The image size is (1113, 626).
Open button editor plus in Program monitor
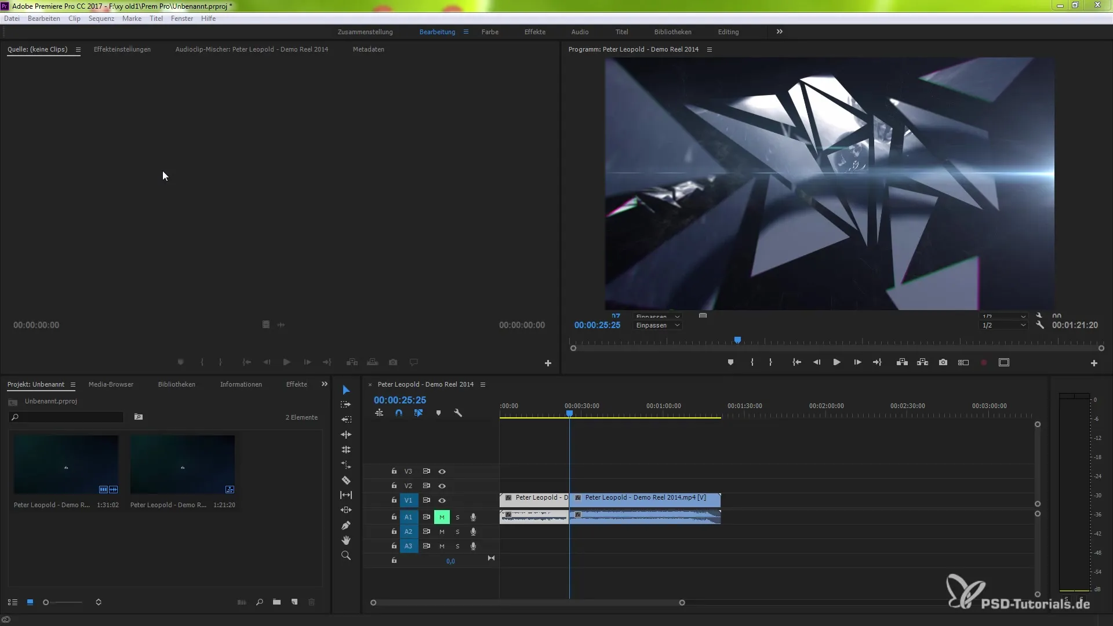tap(1094, 363)
